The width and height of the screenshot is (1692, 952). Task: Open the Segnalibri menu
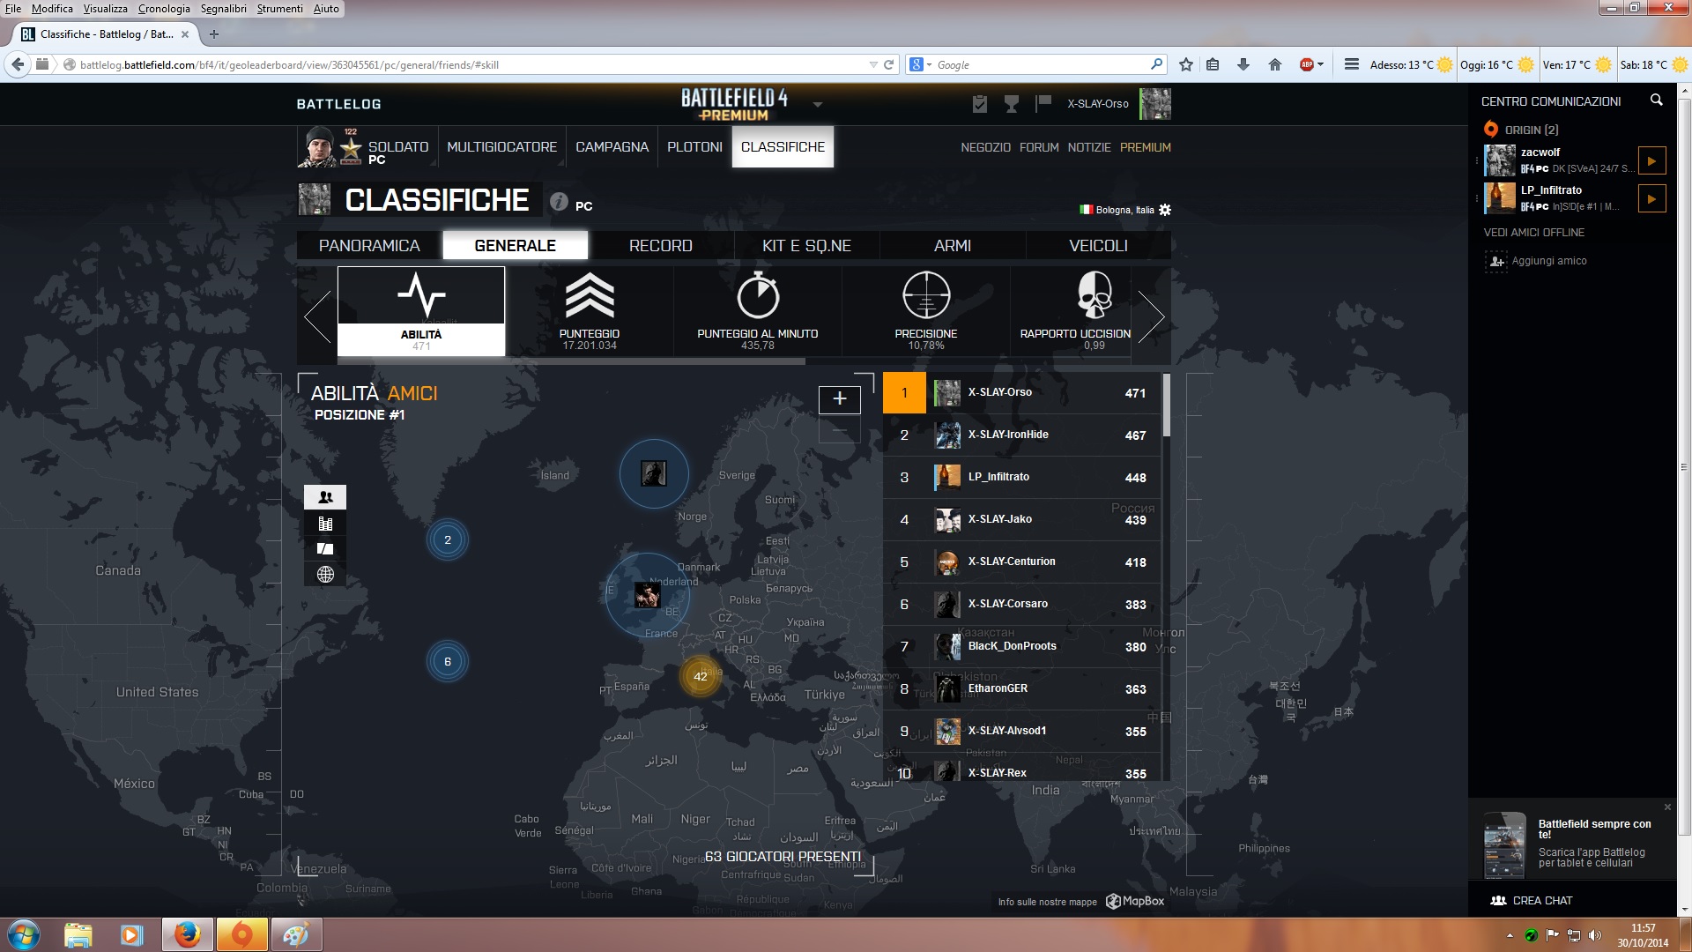click(x=224, y=9)
